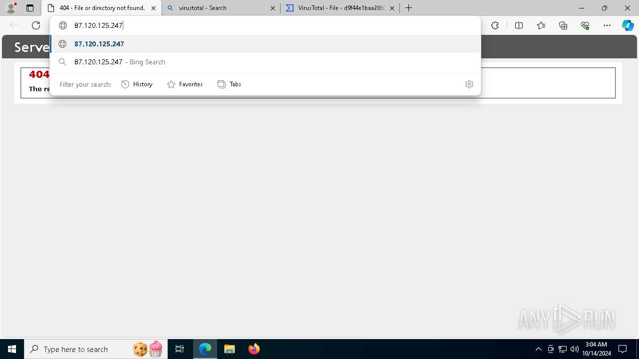Open the Extensions puzzle icon

(x=495, y=25)
